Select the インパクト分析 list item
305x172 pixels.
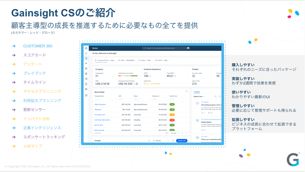(x=36, y=119)
